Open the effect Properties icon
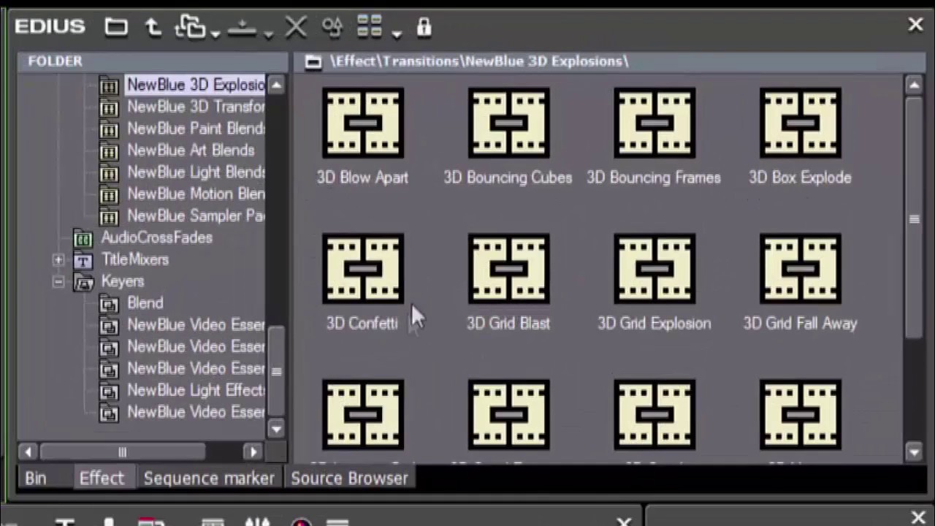The image size is (935, 526). tap(332, 27)
